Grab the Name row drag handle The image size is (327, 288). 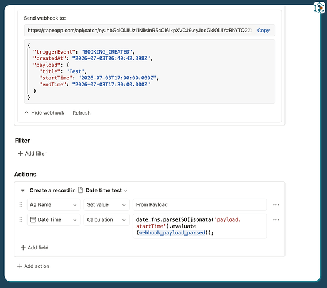coord(21,205)
